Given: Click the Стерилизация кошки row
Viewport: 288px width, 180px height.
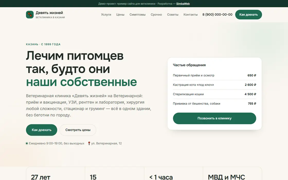Looking at the screenshot, I should (x=214, y=94).
